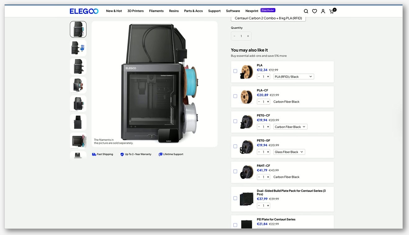Open the PETG-CF product link
The image size is (409, 235).
point(263,116)
